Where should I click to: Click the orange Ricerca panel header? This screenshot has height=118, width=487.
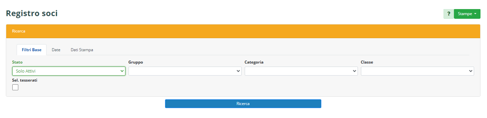coord(243,31)
